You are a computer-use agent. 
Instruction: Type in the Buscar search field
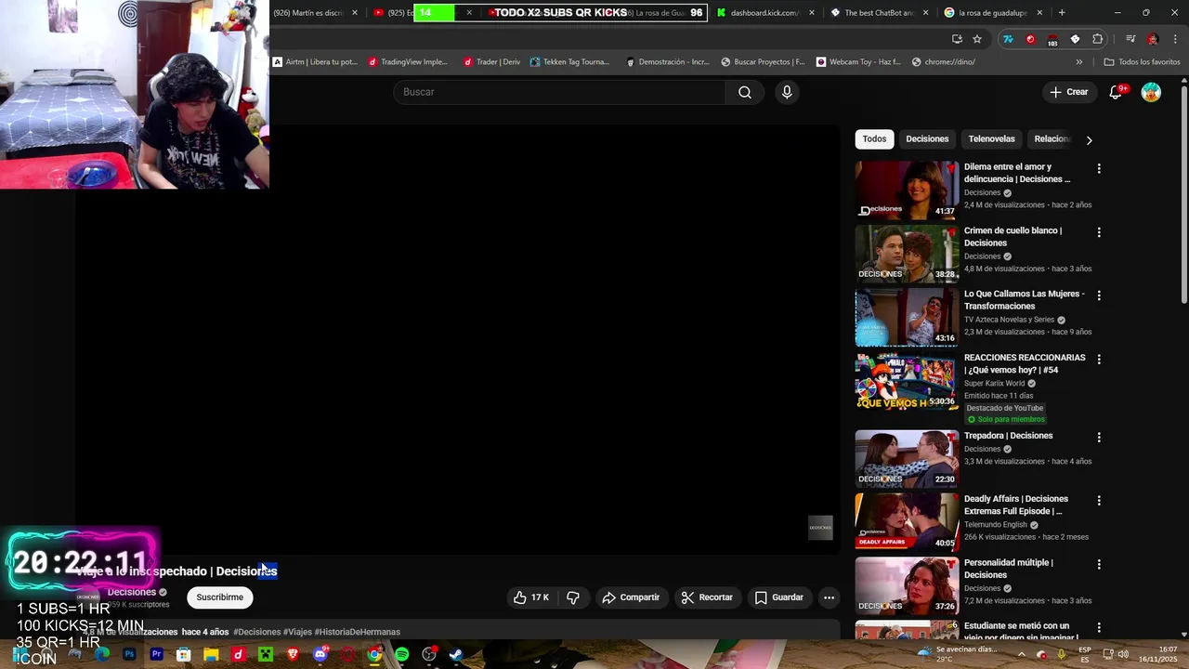coord(560,92)
